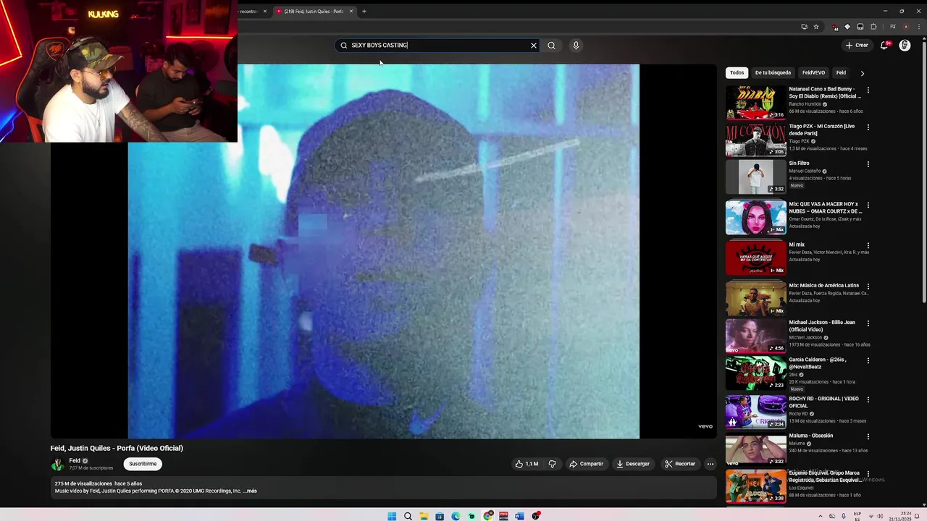Open options for Maluma Obsesión
Viewport: 927px width, 521px height.
coord(868,436)
